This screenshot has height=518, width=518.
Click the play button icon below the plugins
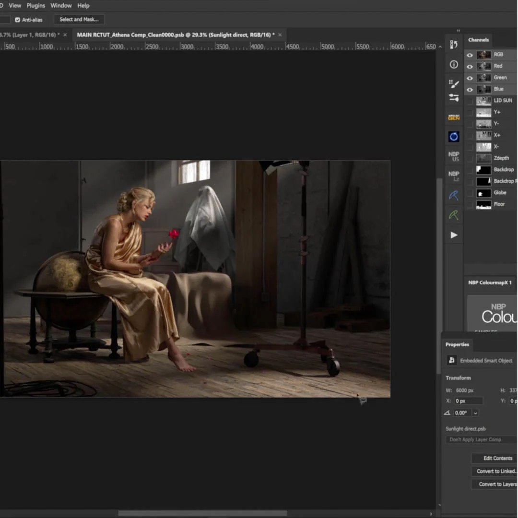(x=454, y=235)
